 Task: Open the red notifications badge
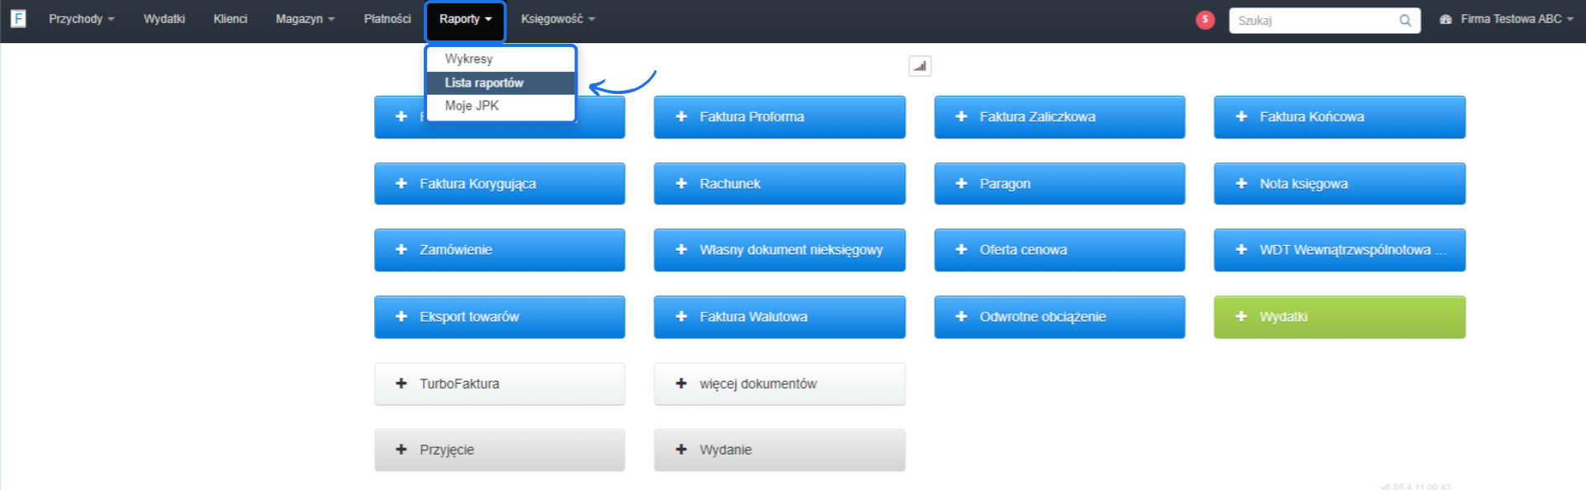click(x=1205, y=19)
